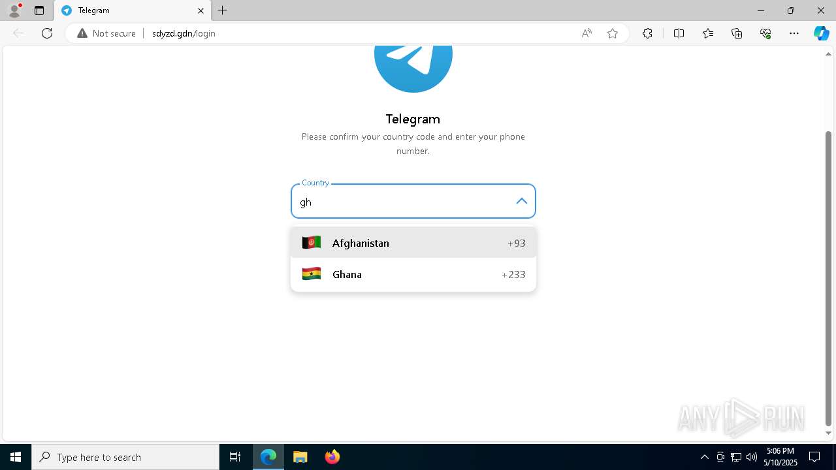This screenshot has width=836, height=470.
Task: Add this page to favorites star
Action: click(613, 33)
